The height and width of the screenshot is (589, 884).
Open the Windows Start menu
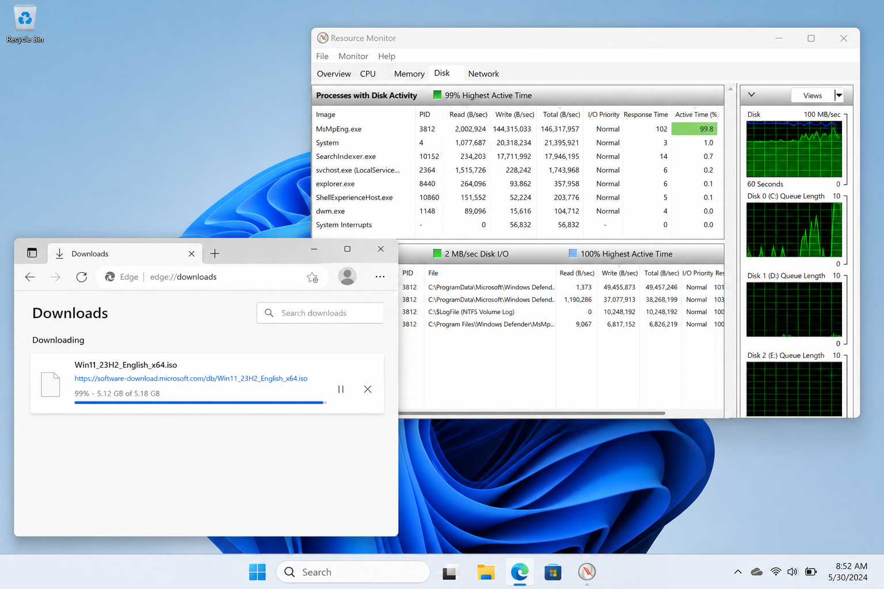click(x=257, y=572)
